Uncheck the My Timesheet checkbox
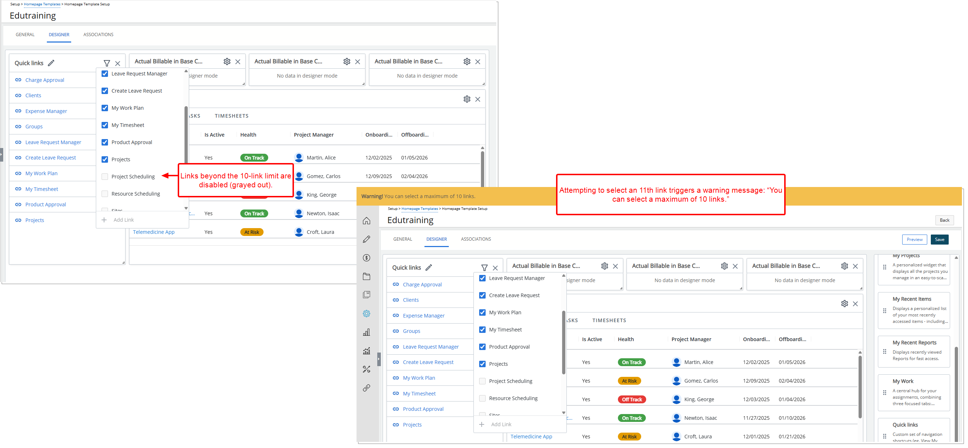 click(482, 330)
